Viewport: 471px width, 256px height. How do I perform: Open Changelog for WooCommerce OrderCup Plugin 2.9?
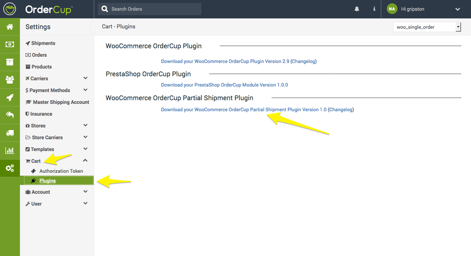(304, 61)
